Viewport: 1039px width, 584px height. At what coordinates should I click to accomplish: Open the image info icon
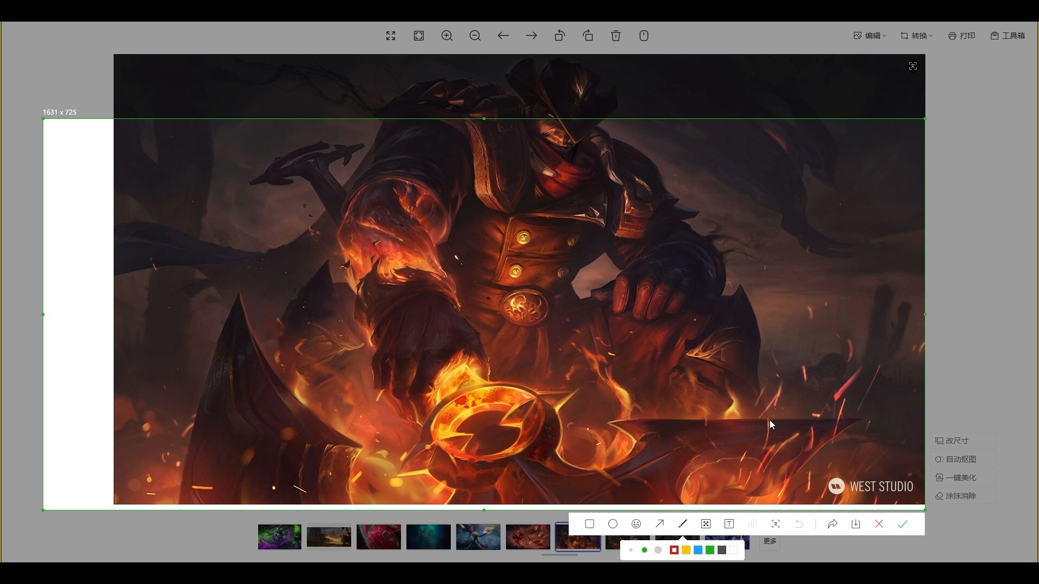click(x=644, y=36)
